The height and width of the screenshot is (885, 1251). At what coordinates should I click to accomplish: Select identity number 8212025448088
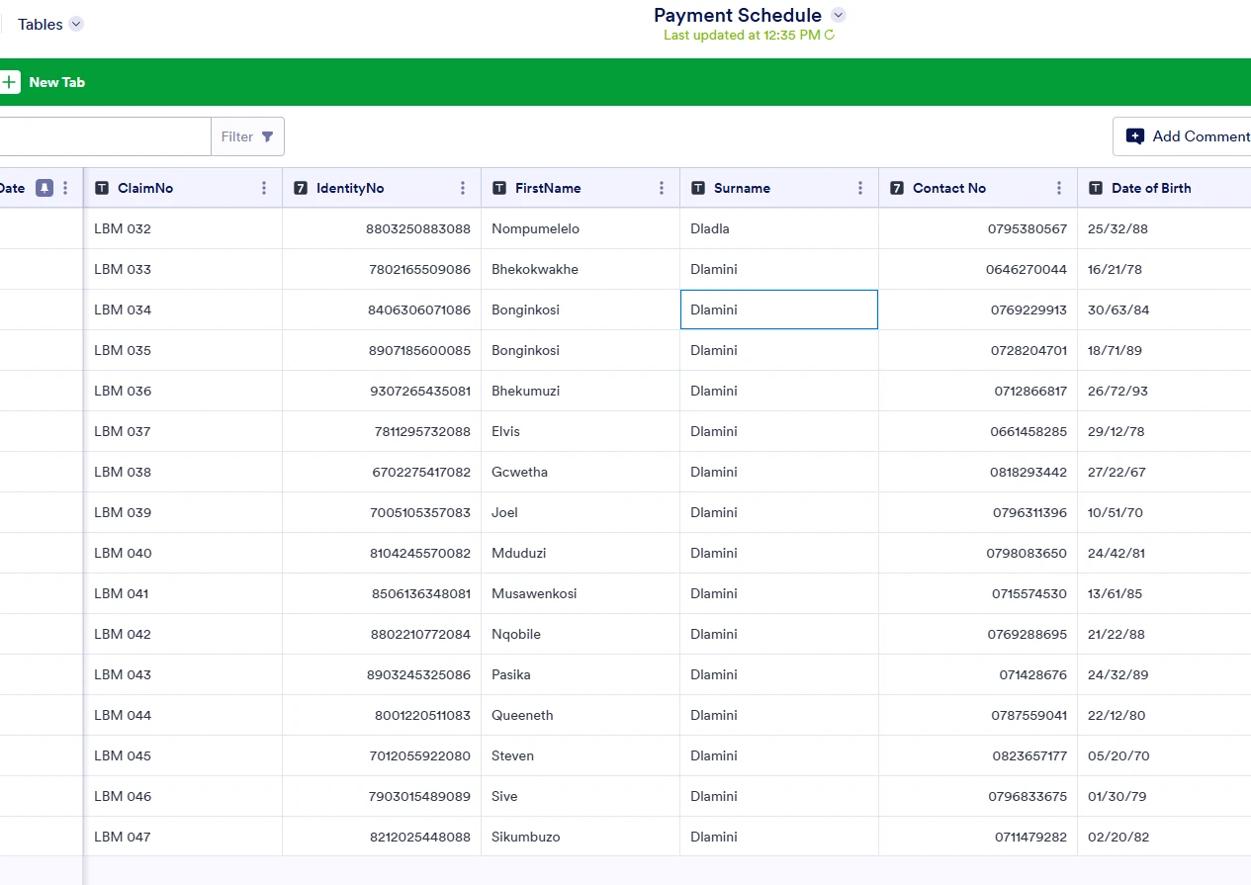click(x=382, y=837)
